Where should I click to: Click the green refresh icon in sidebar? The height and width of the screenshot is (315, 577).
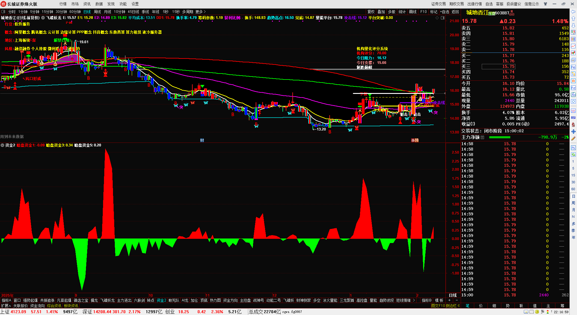(x=573, y=154)
